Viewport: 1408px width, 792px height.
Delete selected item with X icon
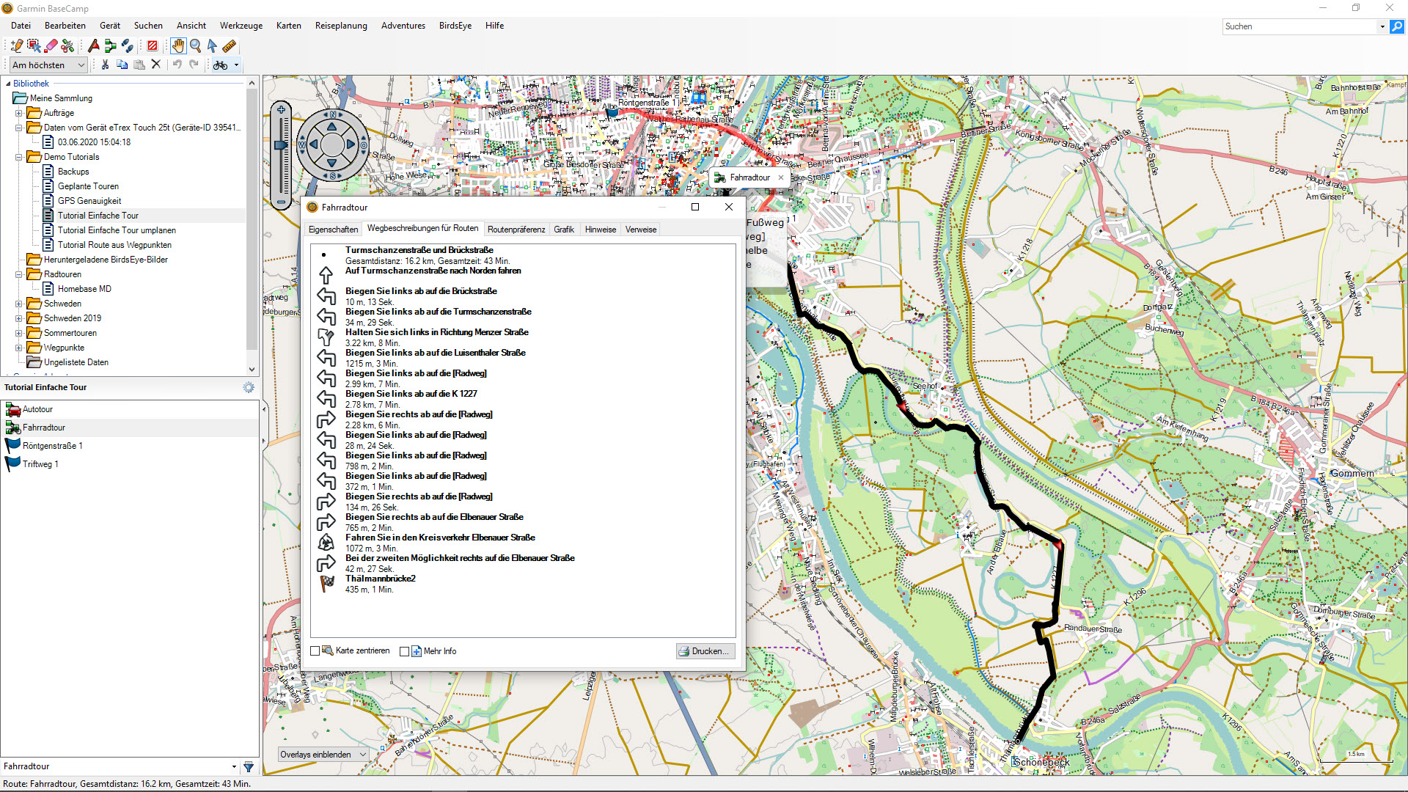[x=155, y=65]
